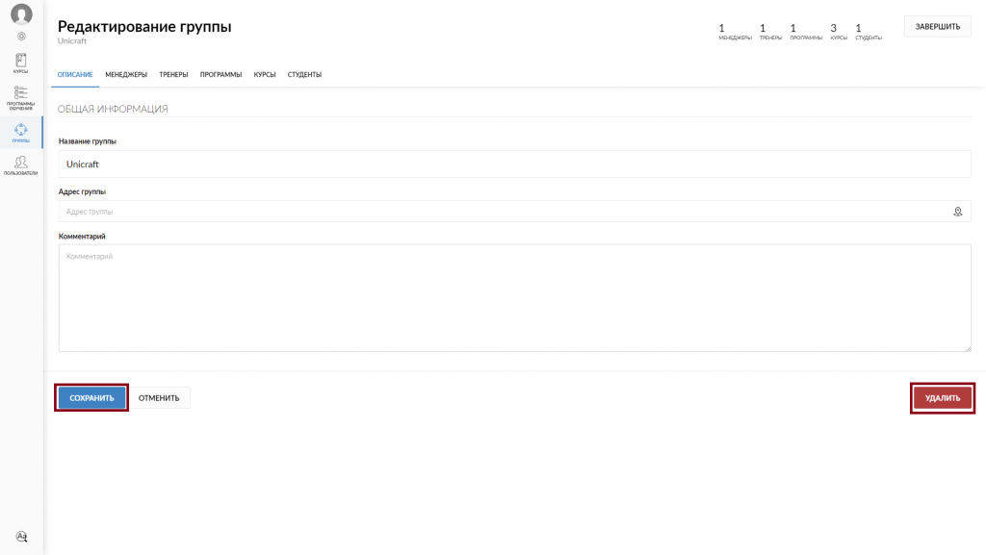Viewport: 986px width, 555px height.
Task: Switch to Тренеры tab
Action: (x=173, y=75)
